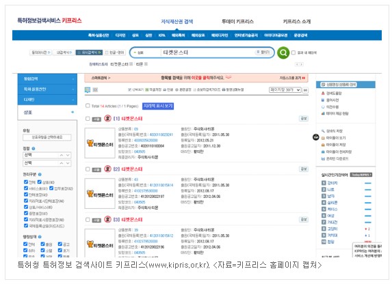Click the 검색식 저장 magnifier icon
Image resolution: width=392 pixels, height=284 pixels.
point(323,131)
